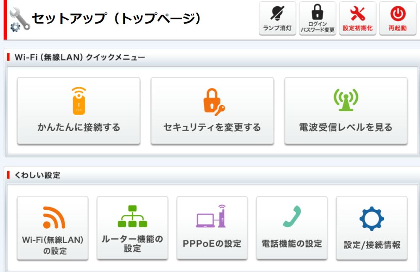Click the orange padlock security change icon
This screenshot has width=420, height=272.
(x=212, y=100)
